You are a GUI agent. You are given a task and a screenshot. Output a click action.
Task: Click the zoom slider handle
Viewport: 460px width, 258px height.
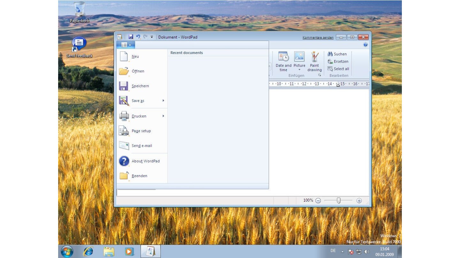click(x=339, y=200)
